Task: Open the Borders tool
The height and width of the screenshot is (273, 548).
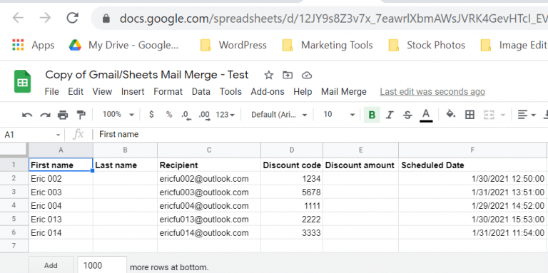Action: [470, 115]
